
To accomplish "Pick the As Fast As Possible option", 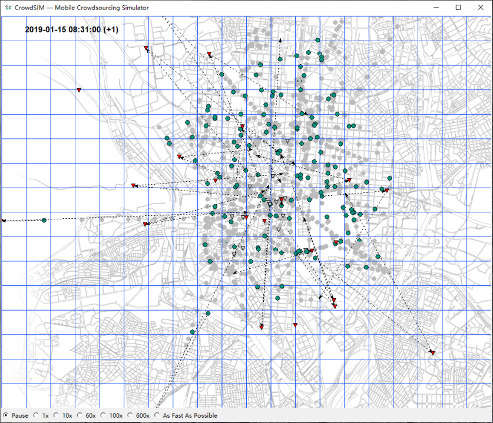I will click(157, 415).
